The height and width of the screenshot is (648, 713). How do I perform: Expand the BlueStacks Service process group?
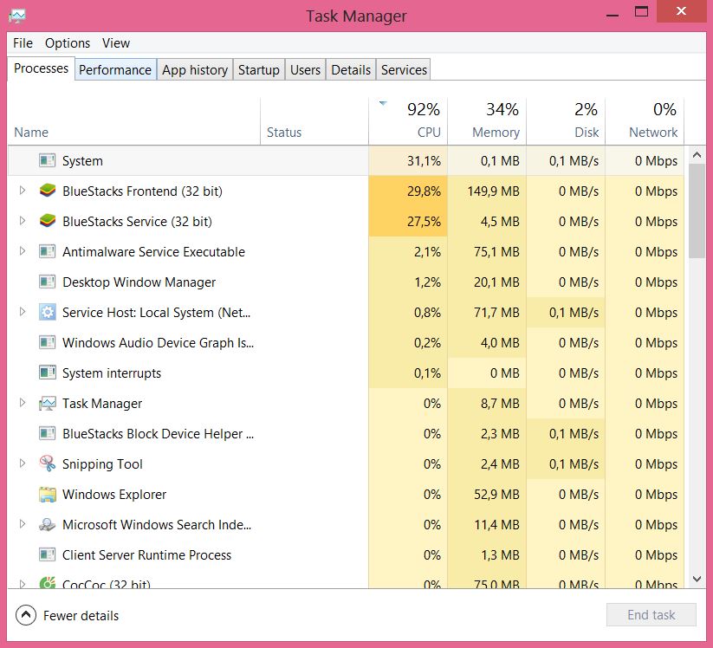tap(23, 221)
